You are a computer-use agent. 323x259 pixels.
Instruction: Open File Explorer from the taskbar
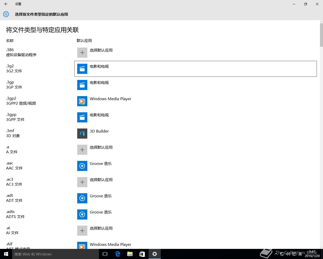(130, 254)
